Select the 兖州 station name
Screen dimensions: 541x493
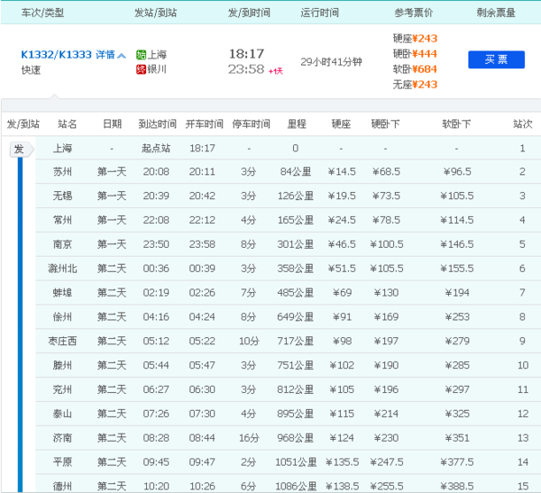coord(62,389)
